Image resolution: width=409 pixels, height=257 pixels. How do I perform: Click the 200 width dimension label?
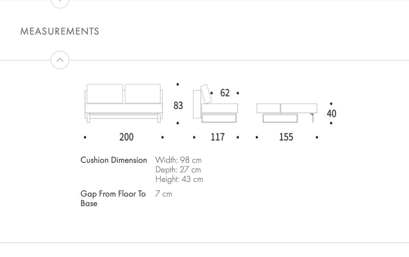(x=126, y=137)
